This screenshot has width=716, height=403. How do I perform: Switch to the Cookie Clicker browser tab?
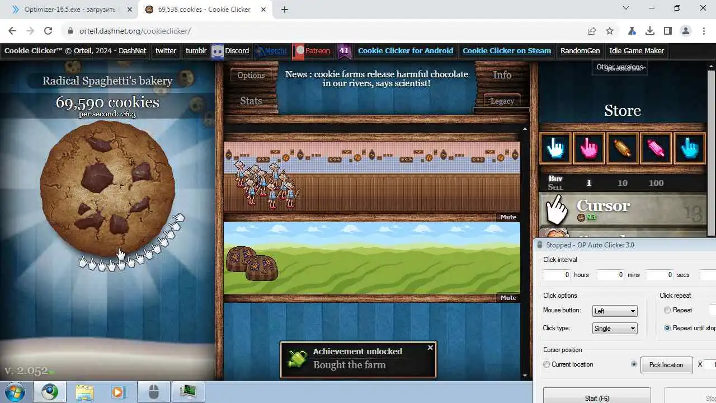point(204,10)
